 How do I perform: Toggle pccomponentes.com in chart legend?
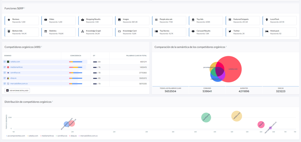pyautogui.click(x=16, y=136)
